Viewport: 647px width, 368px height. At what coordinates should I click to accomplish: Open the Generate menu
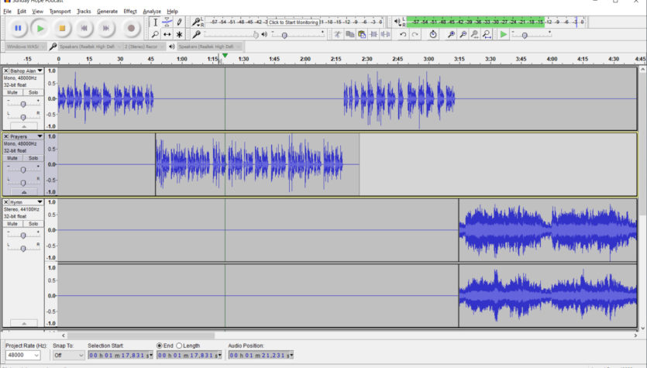(107, 12)
